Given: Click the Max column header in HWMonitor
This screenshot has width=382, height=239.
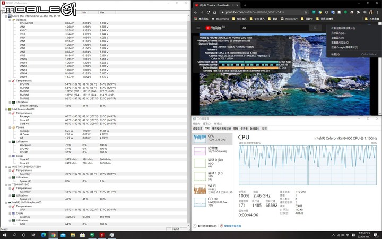Looking at the screenshot, I should coord(107,12).
